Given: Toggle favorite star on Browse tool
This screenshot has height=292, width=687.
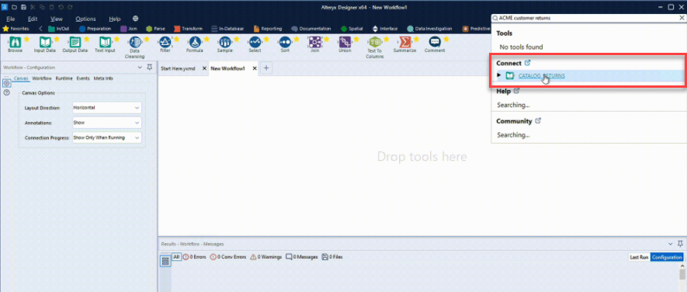Looking at the screenshot, I should coord(26,39).
